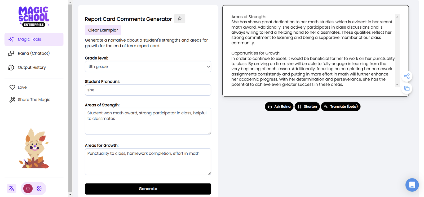Click the Student Pronouns input field
This screenshot has height=197, width=424.
click(x=148, y=90)
